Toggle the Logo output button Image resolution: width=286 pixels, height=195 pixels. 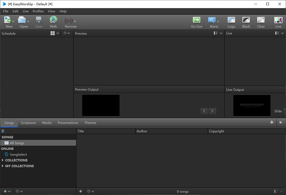(231, 20)
